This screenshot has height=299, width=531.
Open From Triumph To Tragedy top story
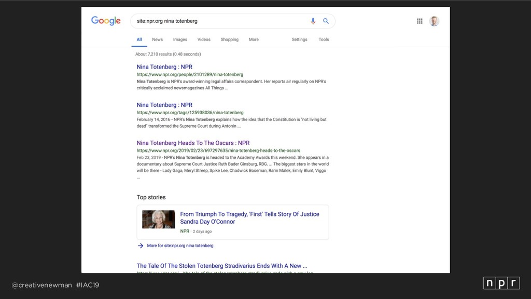tap(249, 218)
